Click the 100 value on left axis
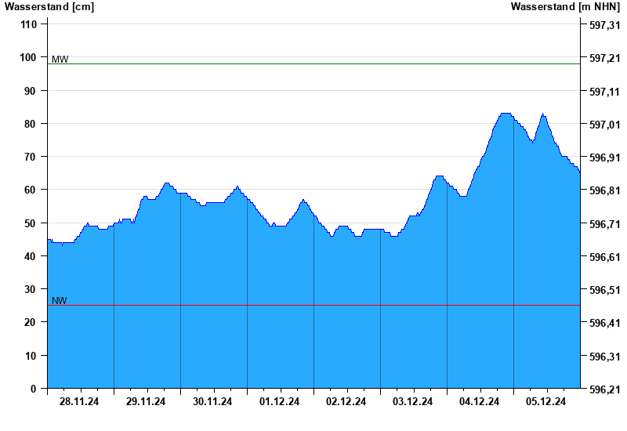Image resolution: width=627 pixels, height=431 pixels. pos(28,57)
